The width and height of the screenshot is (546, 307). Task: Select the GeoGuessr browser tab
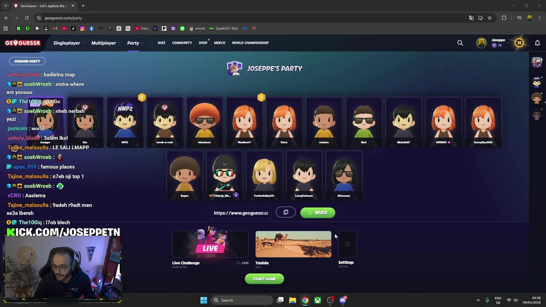(x=44, y=6)
